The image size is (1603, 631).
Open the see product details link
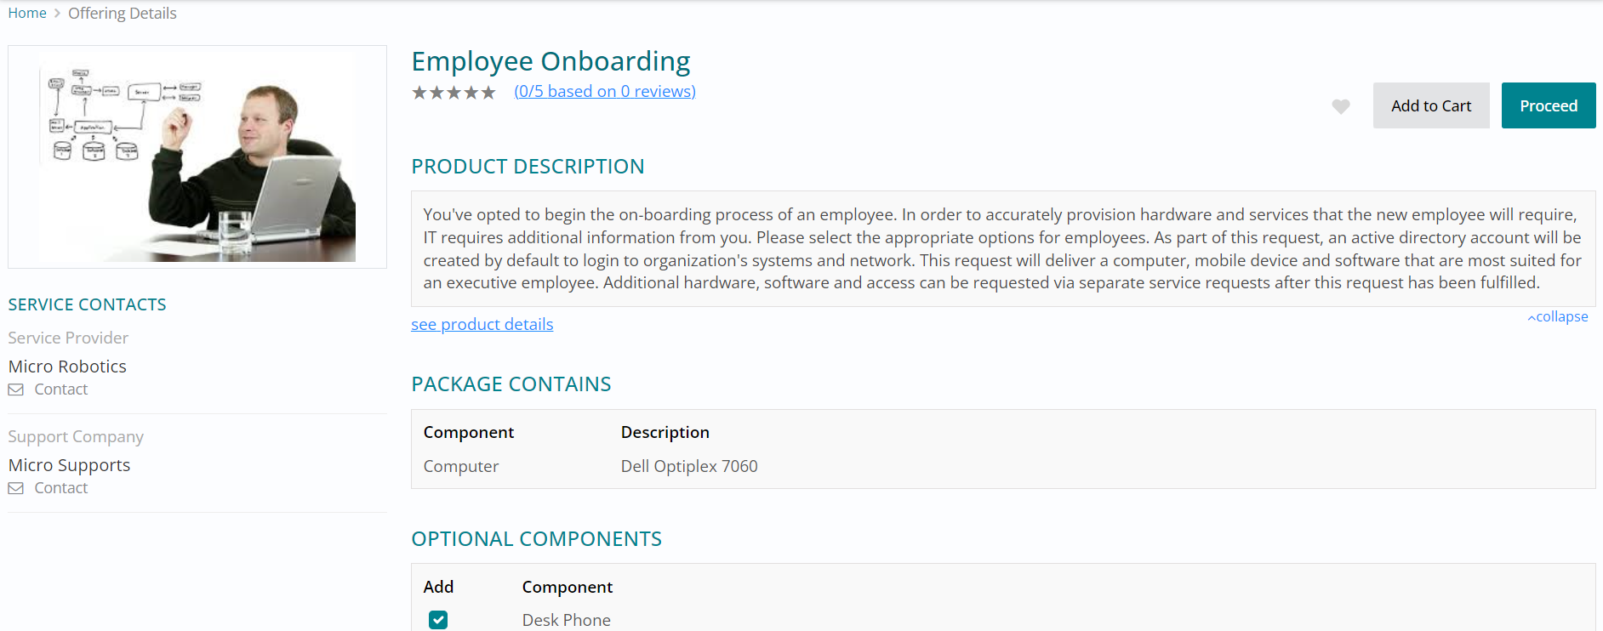482,324
